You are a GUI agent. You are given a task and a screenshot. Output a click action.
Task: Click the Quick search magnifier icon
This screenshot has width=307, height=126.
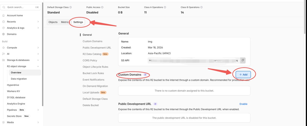[4, 7]
